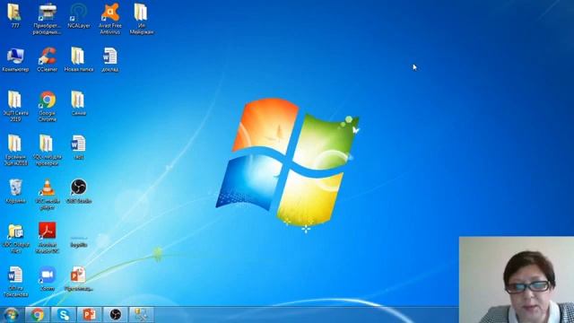This screenshot has width=574, height=323.
Task: Select the Avast Free Antivirus shortcut
Action: pyautogui.click(x=110, y=18)
